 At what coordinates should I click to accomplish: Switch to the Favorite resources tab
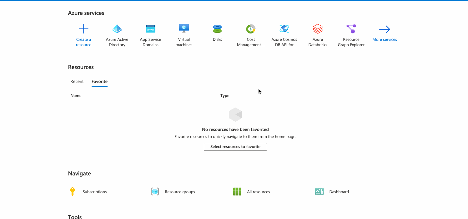[99, 81]
